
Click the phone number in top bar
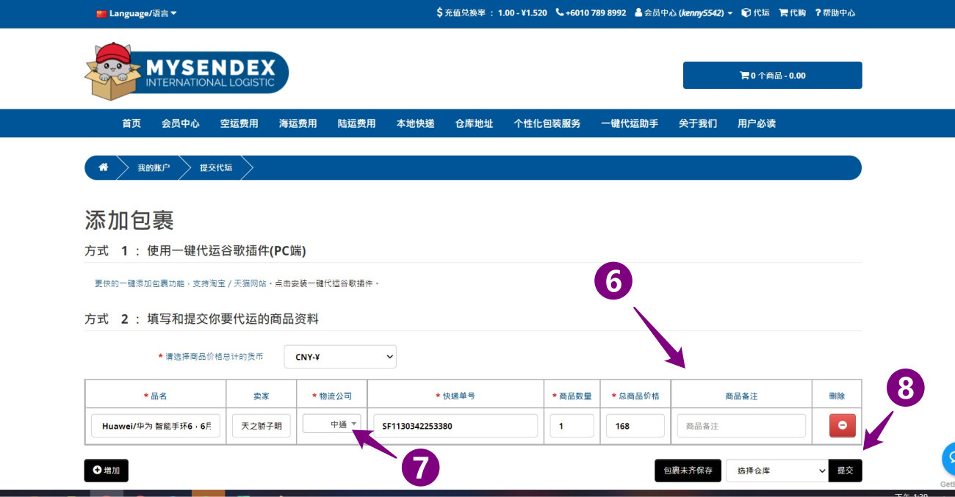click(x=591, y=12)
